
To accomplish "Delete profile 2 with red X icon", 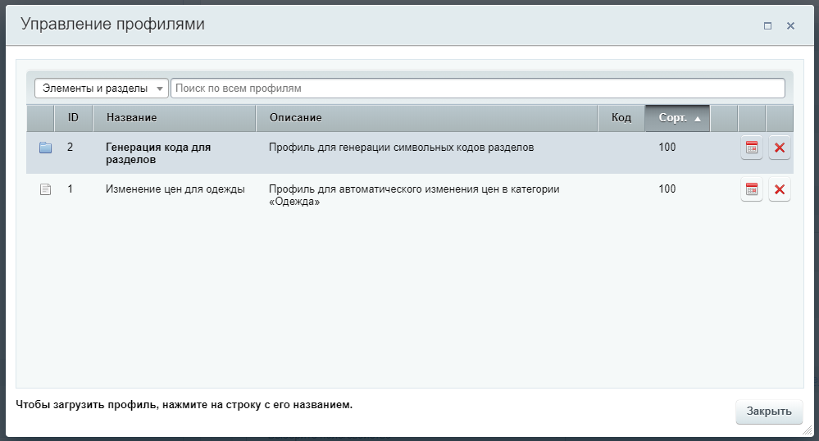I will click(x=779, y=148).
